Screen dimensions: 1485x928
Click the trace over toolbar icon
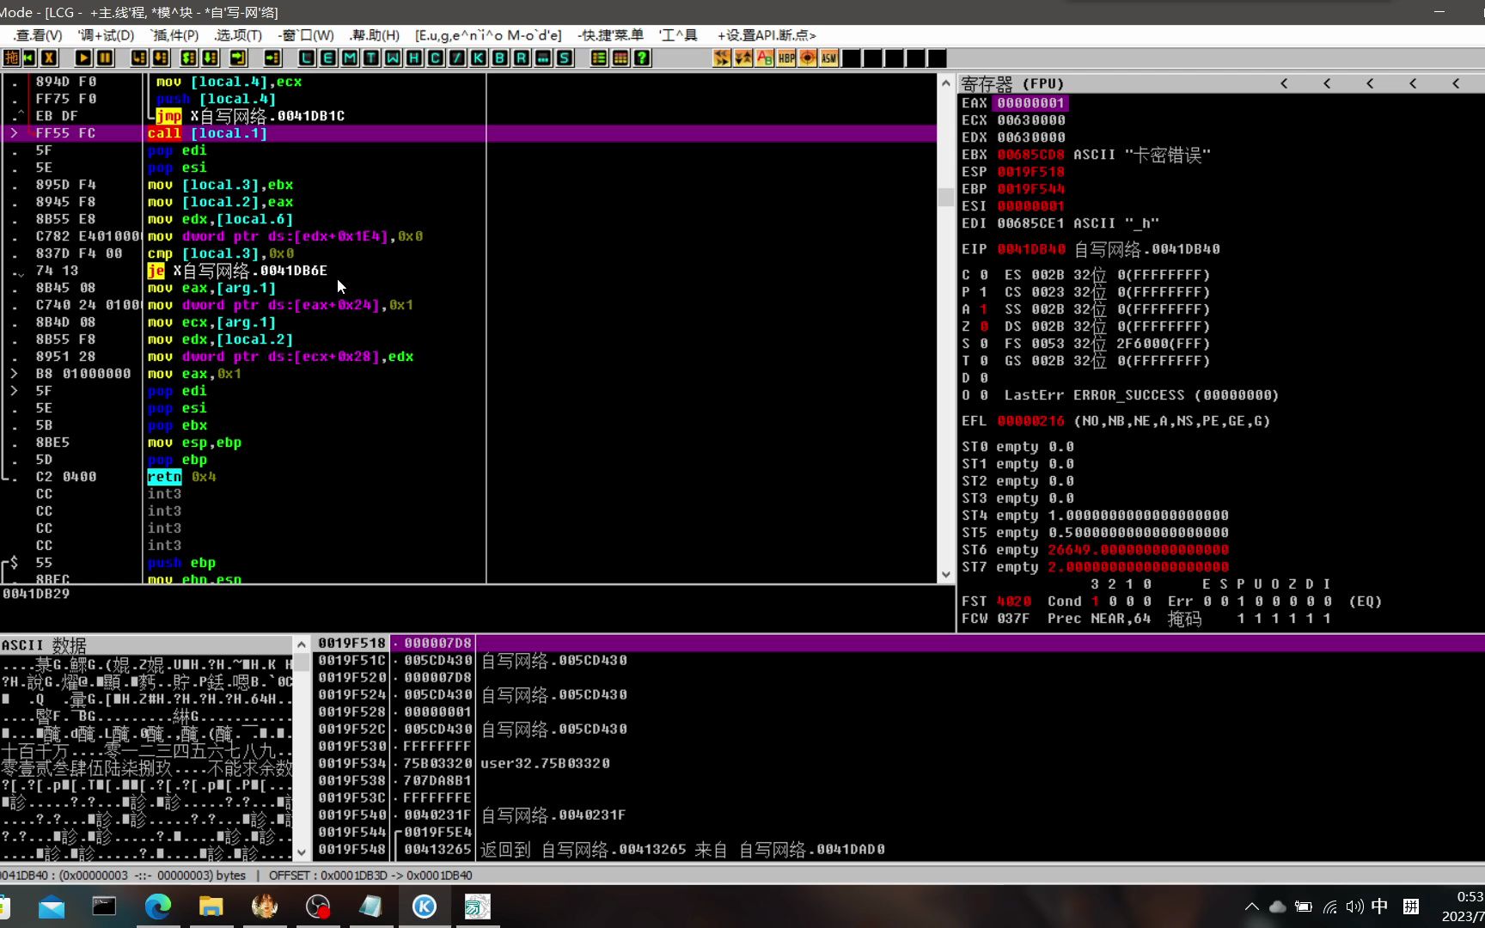(x=210, y=58)
